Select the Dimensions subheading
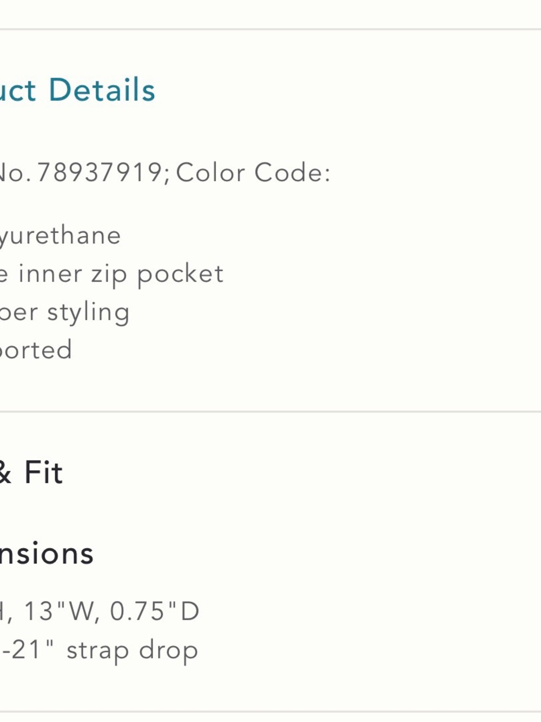Viewport: 541px width, 722px height. click(x=47, y=554)
